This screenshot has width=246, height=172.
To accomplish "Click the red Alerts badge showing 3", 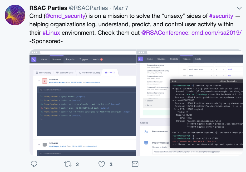I will point(101,59).
